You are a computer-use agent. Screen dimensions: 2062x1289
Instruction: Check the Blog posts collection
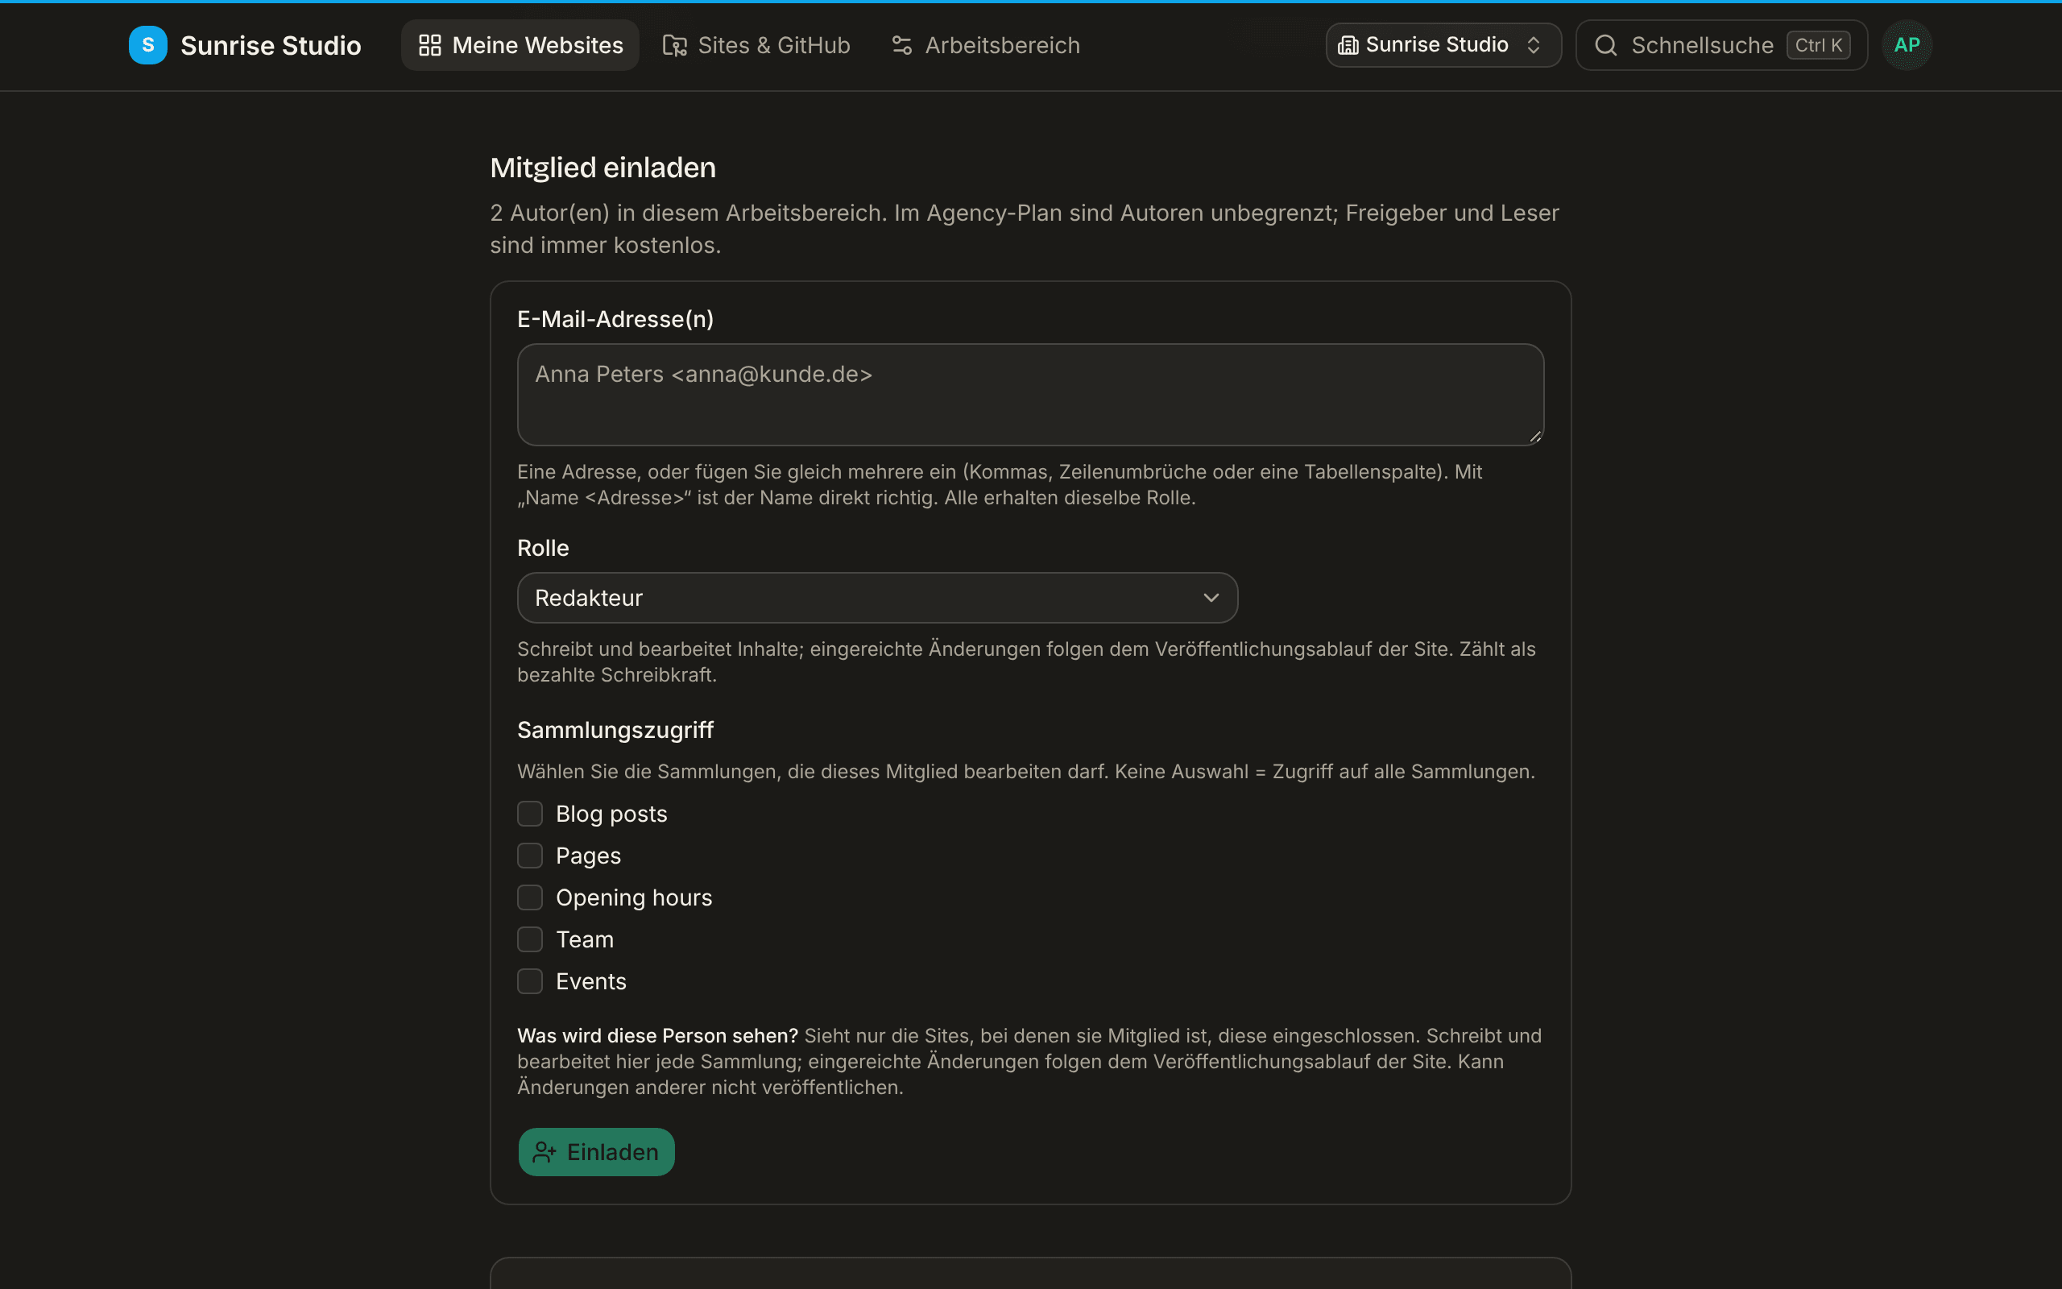point(530,814)
